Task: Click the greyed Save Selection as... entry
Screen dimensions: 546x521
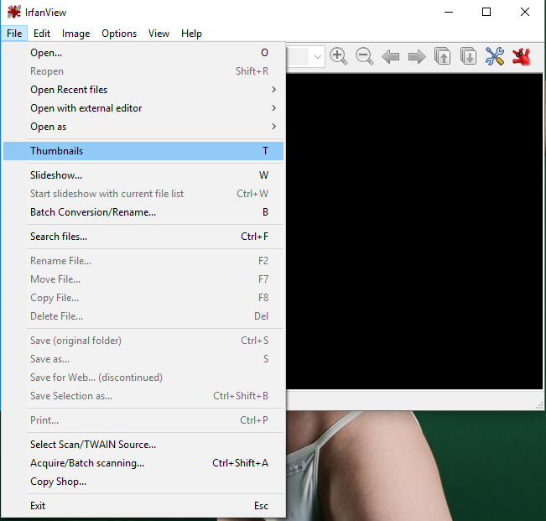Action: (x=143, y=396)
